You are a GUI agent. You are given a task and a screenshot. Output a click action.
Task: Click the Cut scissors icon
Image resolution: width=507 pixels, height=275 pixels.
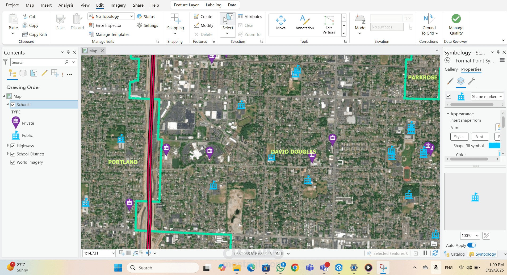(25, 16)
